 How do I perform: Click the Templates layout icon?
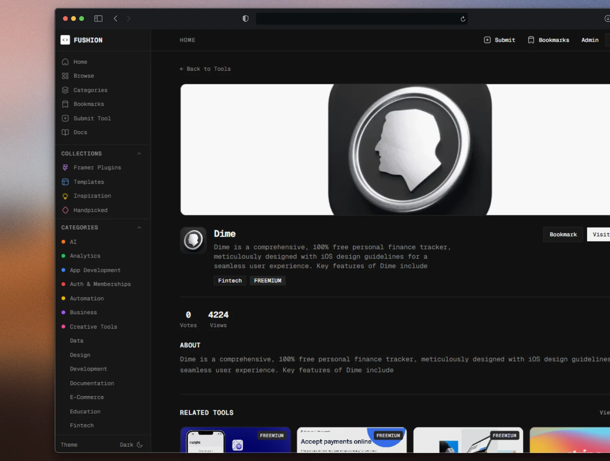point(65,182)
